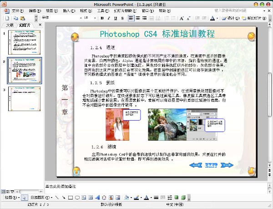
Task: Expand formatting toolbar options at right end
Action: tap(269, 18)
